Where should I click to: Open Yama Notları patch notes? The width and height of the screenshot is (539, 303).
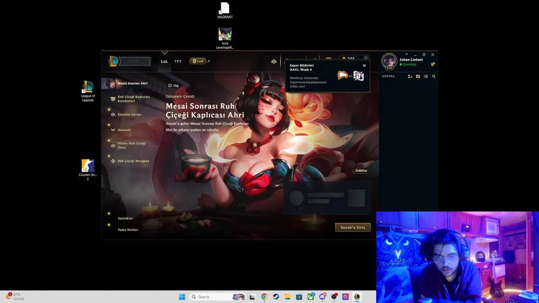(x=128, y=230)
